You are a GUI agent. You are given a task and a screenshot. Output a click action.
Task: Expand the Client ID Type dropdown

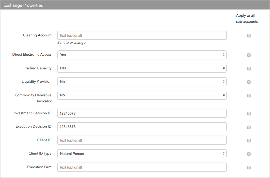(x=142, y=154)
